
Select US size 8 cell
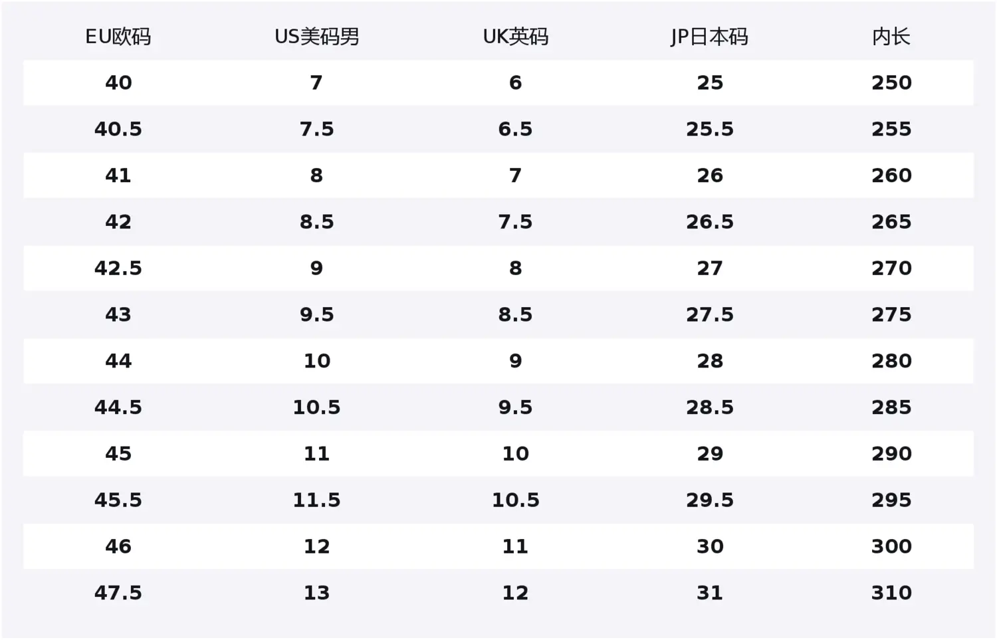[316, 175]
